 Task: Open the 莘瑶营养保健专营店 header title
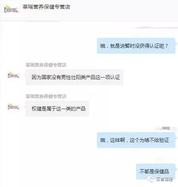tap(46, 7)
